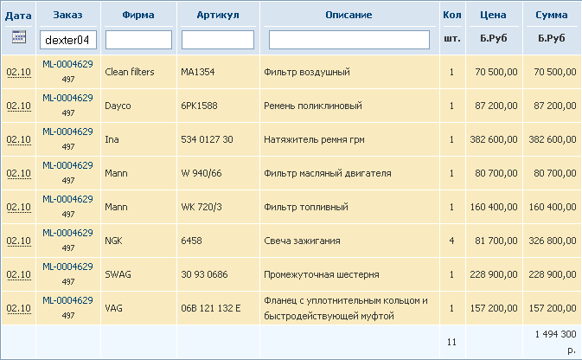This screenshot has width=582, height=360.
Task: Sort by the Артикул column header
Action: point(218,15)
